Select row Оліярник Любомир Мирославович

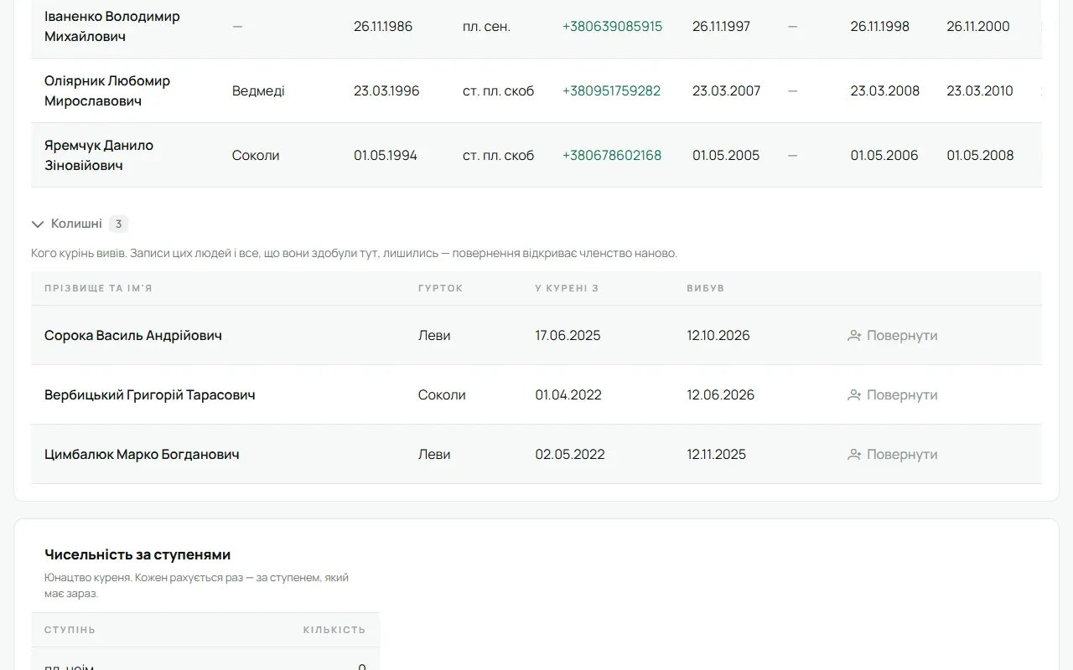pos(536,90)
